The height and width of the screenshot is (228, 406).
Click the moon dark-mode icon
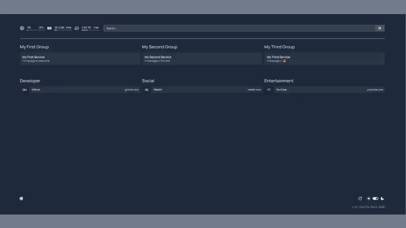coord(383,199)
